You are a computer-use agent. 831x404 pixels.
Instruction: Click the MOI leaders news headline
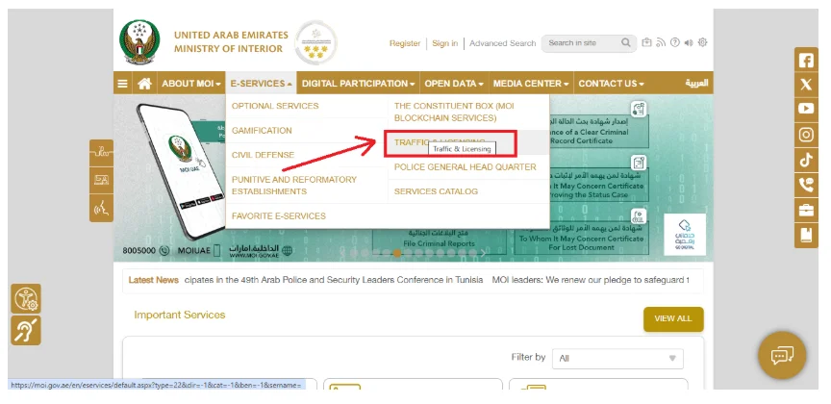[591, 280]
